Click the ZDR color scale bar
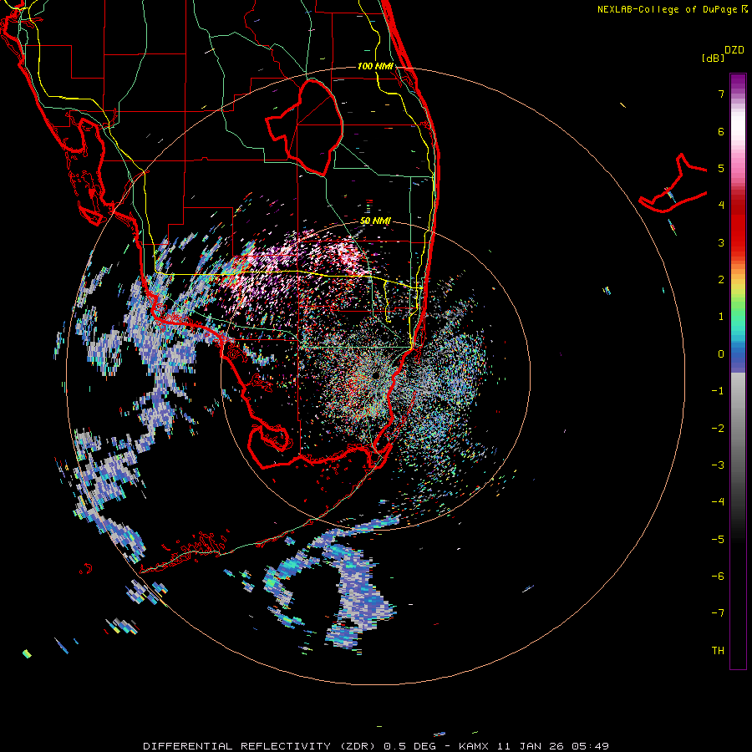The height and width of the screenshot is (752, 752). (738, 371)
